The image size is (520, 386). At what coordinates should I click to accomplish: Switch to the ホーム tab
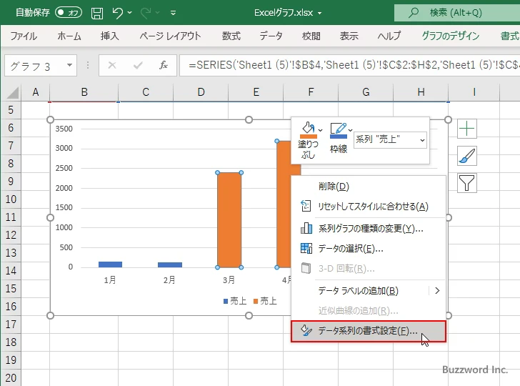[69, 36]
